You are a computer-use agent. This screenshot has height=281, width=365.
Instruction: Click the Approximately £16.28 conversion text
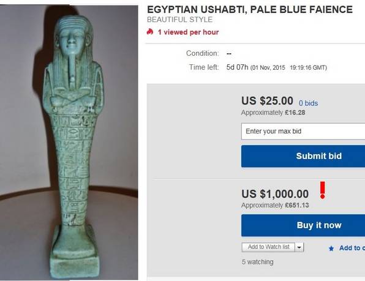(273, 113)
